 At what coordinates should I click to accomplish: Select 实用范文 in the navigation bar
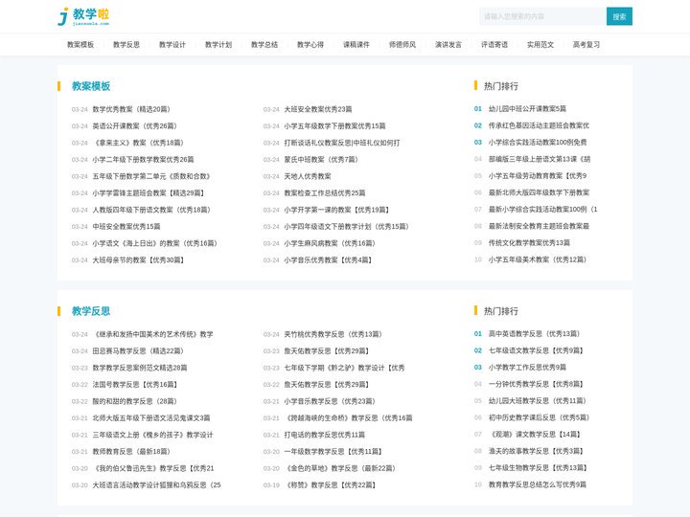pos(540,44)
